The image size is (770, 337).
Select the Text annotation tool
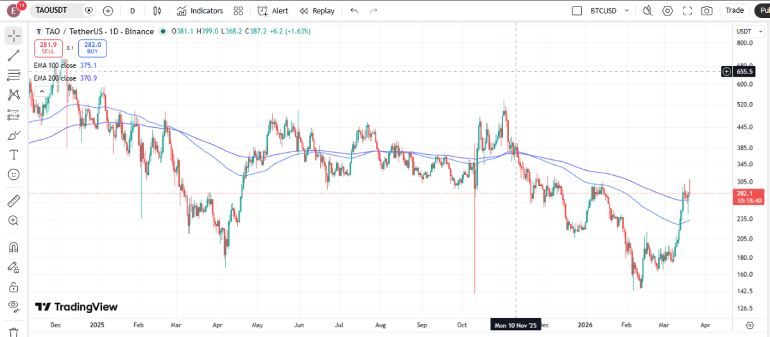point(13,155)
